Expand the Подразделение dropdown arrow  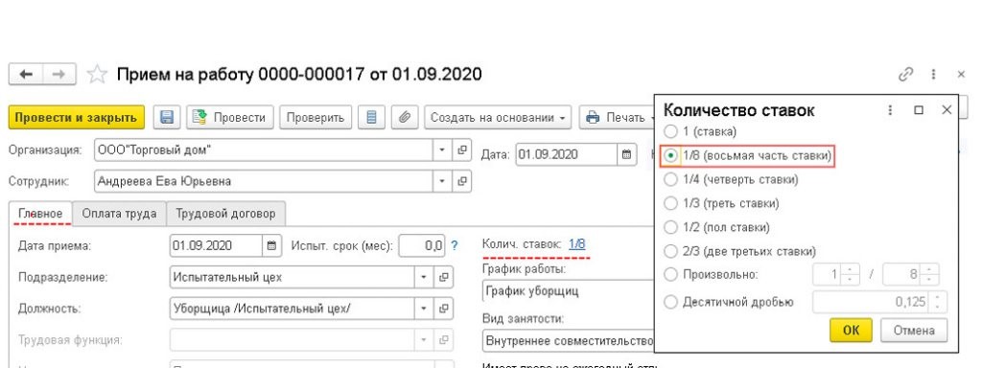pos(424,277)
